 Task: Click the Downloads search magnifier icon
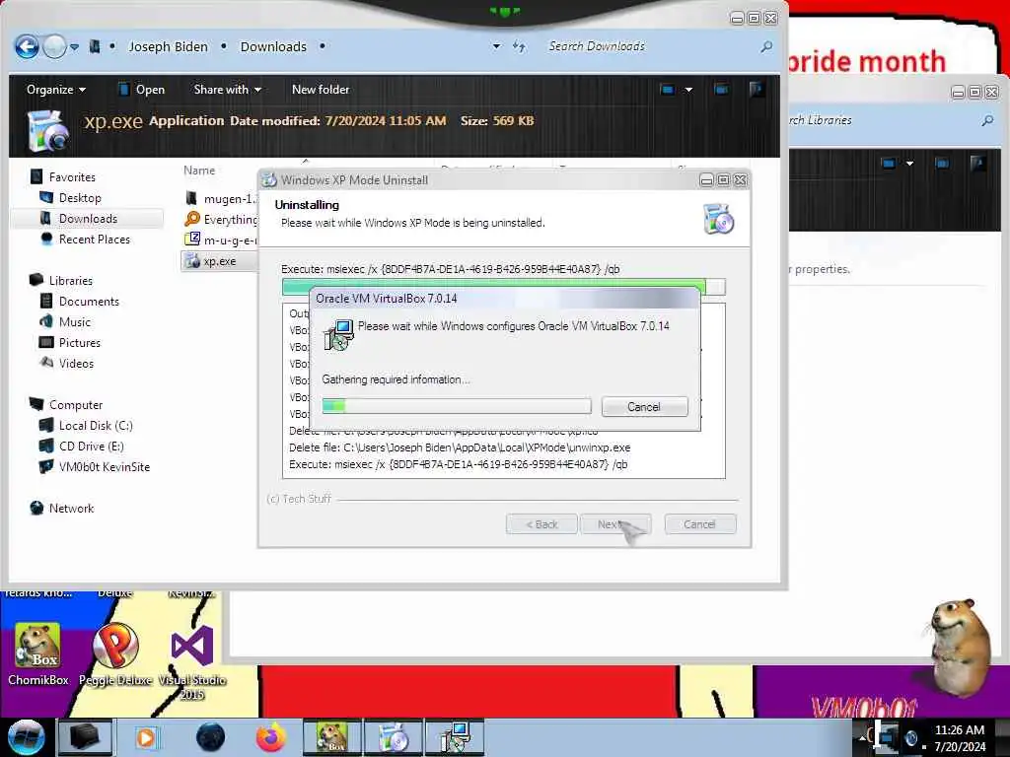tap(765, 46)
